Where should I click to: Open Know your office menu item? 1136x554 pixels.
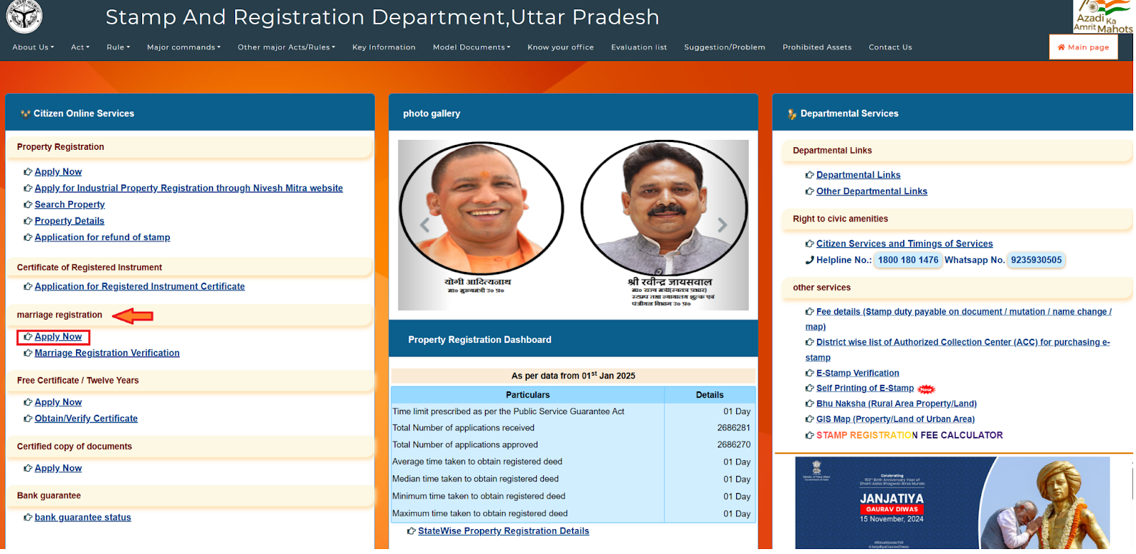[560, 48]
